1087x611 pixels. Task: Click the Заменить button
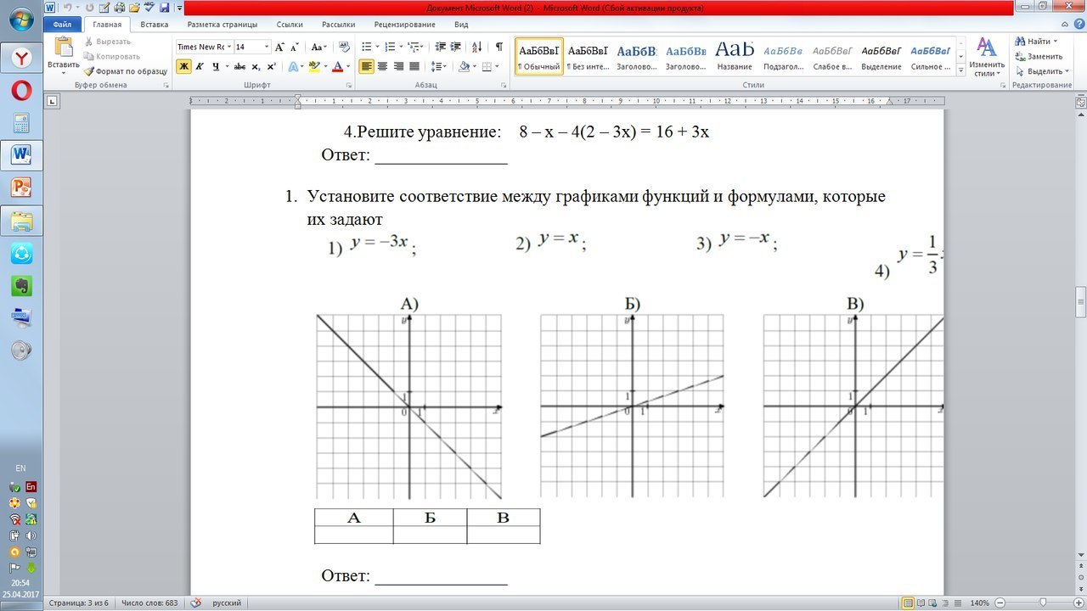pyautogui.click(x=1037, y=56)
